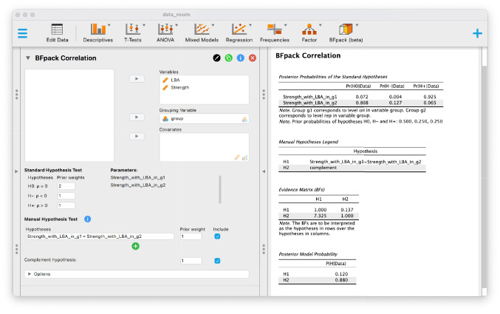Click the arrow to assign to Variables
Viewport: 500px width, 314px height.
[137, 79]
